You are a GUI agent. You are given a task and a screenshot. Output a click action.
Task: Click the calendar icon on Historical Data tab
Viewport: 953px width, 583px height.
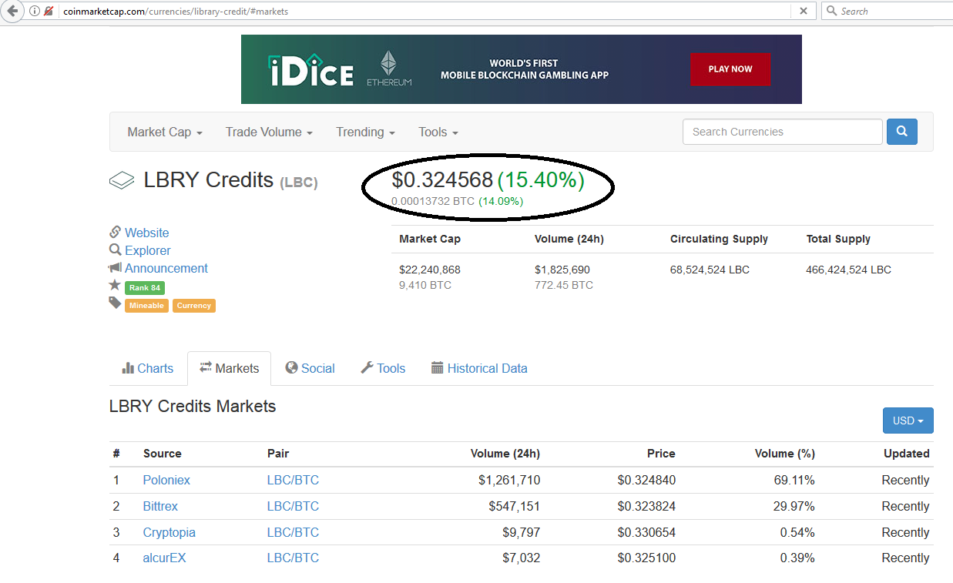[x=438, y=368]
